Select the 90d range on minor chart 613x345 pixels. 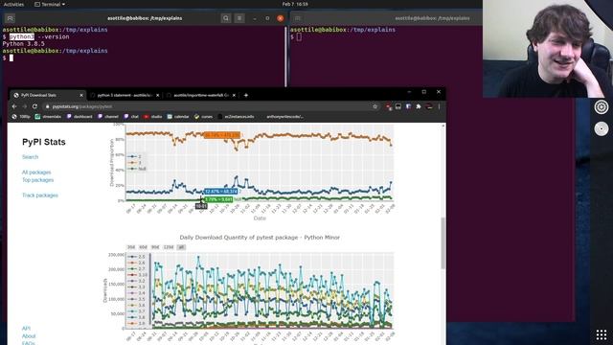(x=155, y=247)
